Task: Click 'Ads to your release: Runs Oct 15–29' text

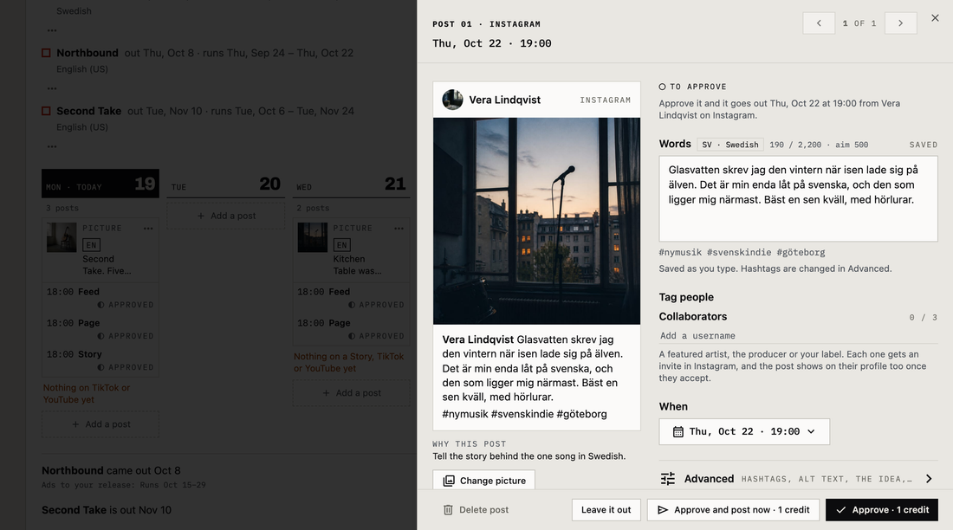Action: (124, 485)
